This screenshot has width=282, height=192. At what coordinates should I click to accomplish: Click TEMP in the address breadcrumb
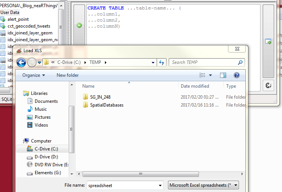tap(95, 62)
